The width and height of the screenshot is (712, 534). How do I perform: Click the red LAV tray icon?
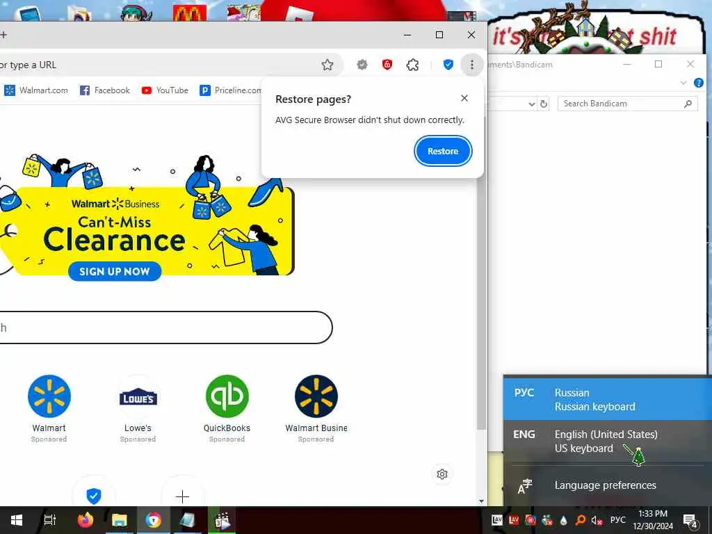[x=514, y=520]
